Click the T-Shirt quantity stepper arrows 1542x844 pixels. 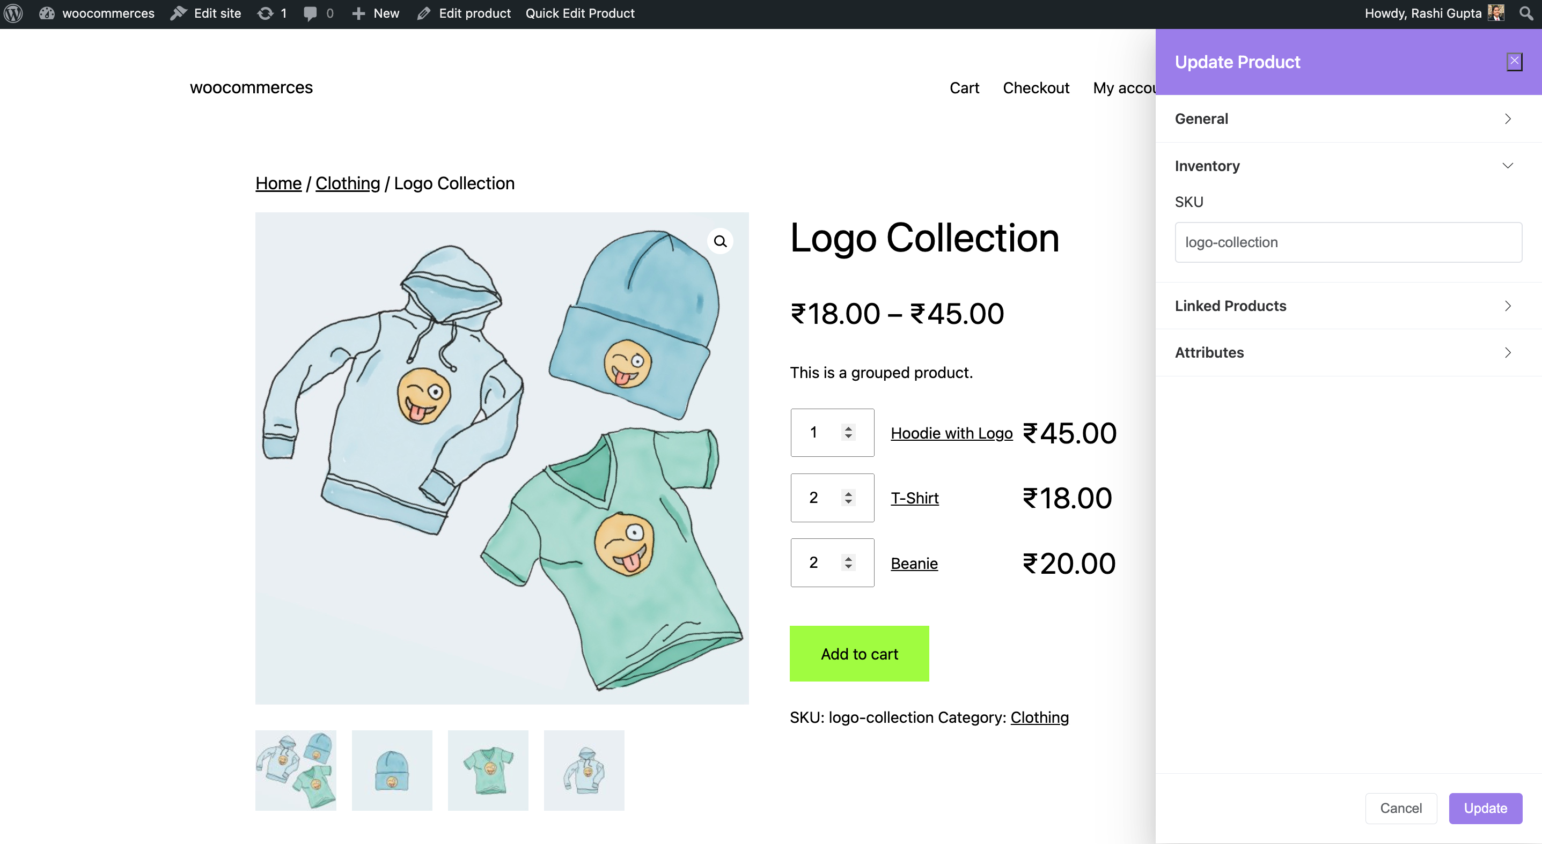(x=848, y=498)
